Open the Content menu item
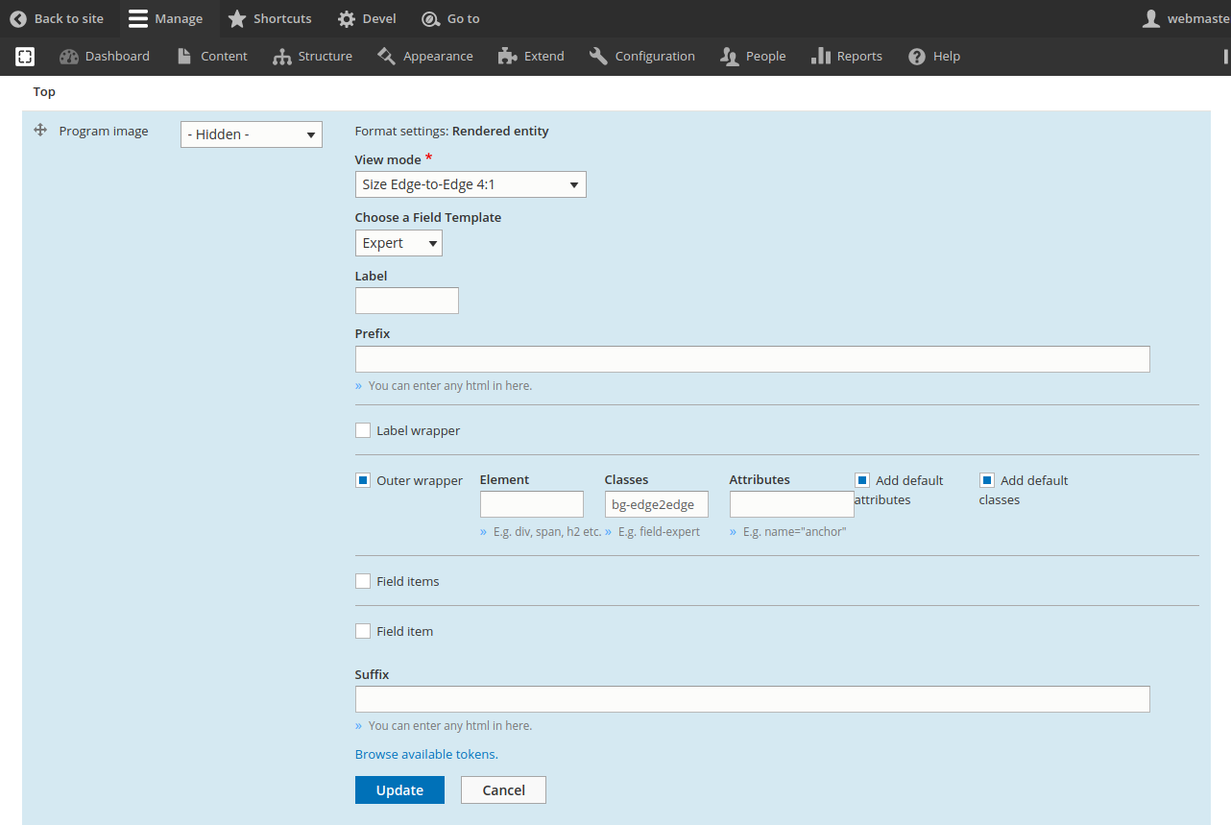The image size is (1231, 825). pyautogui.click(x=212, y=57)
